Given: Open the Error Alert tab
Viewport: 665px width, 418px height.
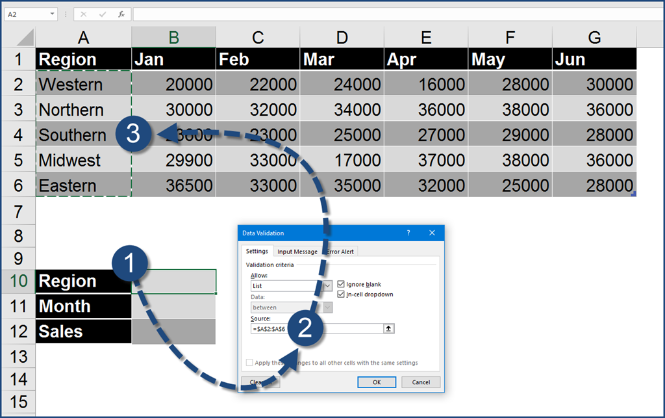Looking at the screenshot, I should pyautogui.click(x=340, y=252).
